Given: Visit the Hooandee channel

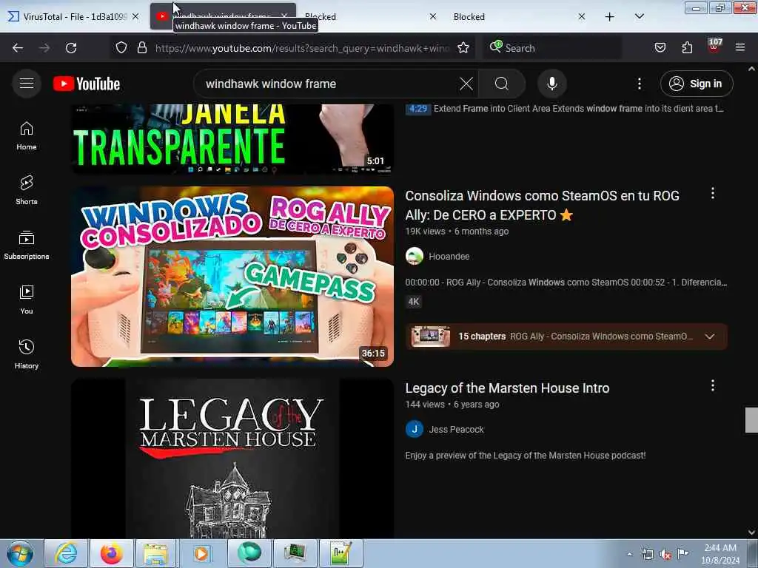Looking at the screenshot, I should tap(449, 257).
